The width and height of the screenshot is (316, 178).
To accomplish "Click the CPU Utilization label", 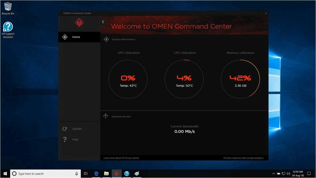I will pyautogui.click(x=185, y=53).
